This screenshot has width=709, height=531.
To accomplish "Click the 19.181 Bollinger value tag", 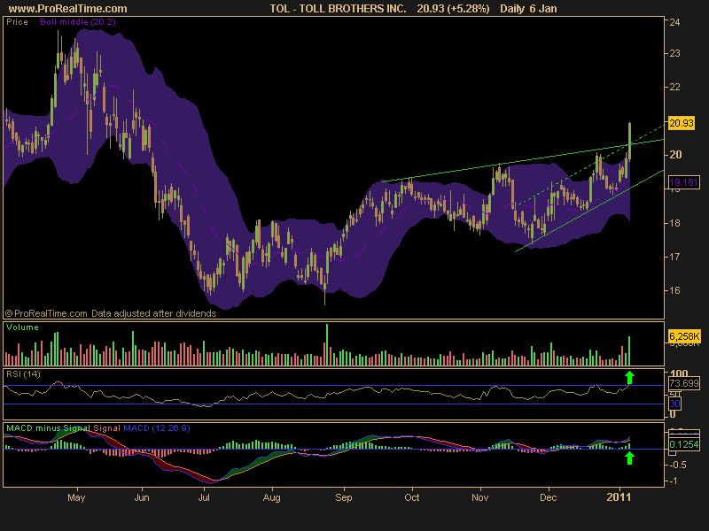I will [683, 182].
